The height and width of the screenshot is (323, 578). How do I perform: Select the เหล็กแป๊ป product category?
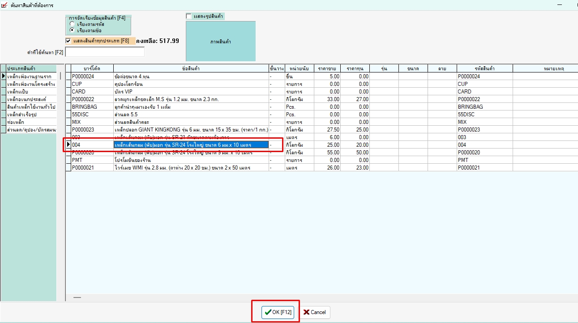[x=18, y=91]
